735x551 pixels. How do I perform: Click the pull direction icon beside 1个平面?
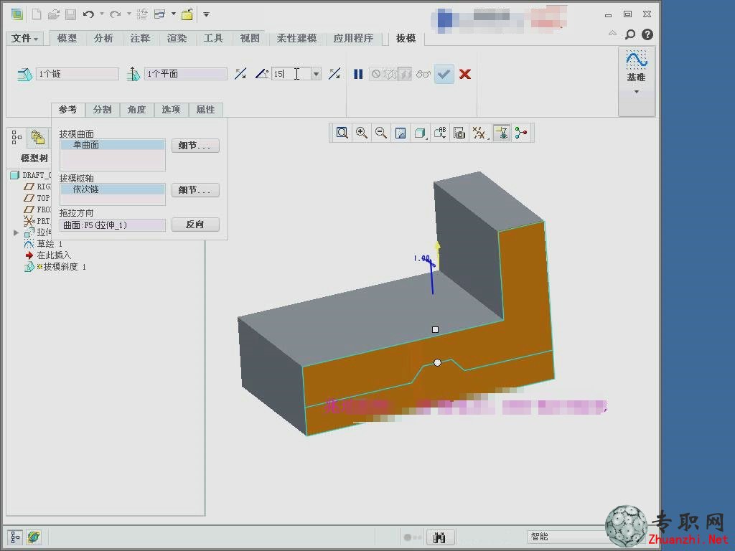point(133,74)
